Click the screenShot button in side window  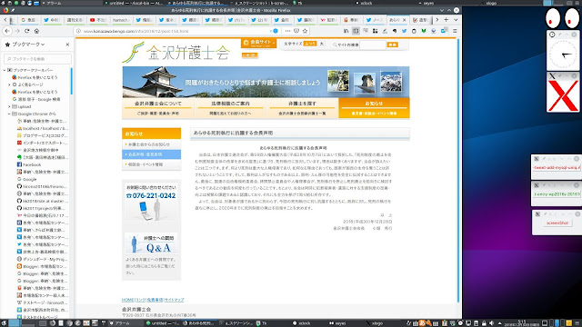[x=557, y=223]
